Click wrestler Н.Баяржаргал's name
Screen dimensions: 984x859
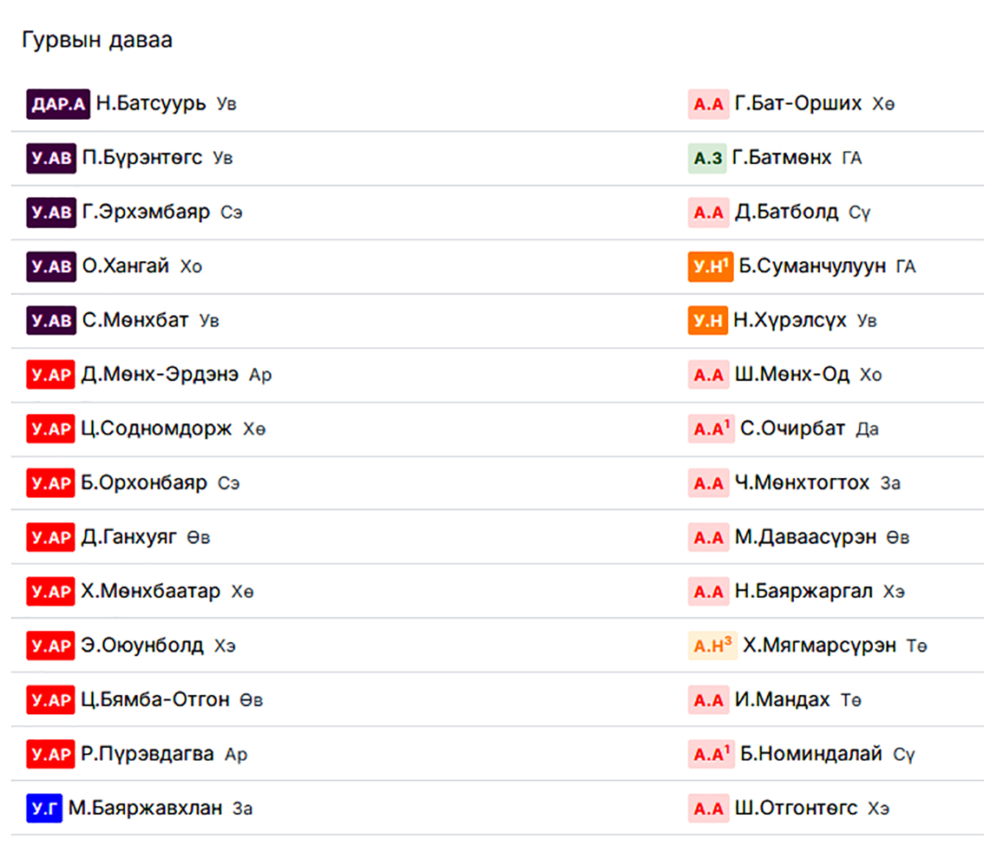click(x=804, y=592)
